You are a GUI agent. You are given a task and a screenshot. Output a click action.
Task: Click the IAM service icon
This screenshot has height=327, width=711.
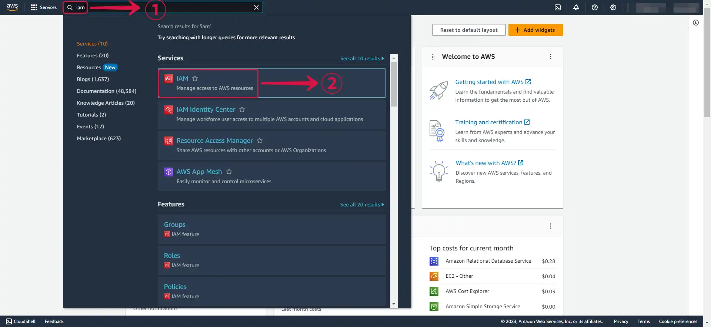(x=168, y=79)
